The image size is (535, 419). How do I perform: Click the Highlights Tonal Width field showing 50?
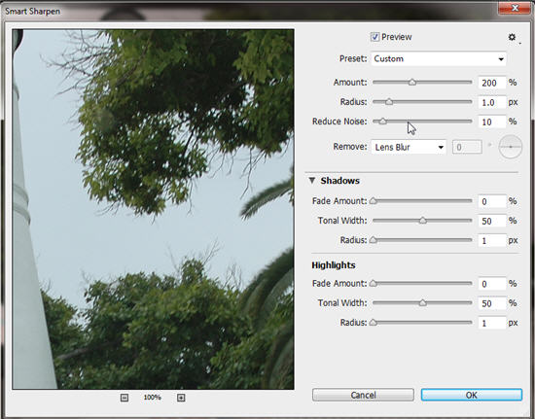tap(491, 303)
